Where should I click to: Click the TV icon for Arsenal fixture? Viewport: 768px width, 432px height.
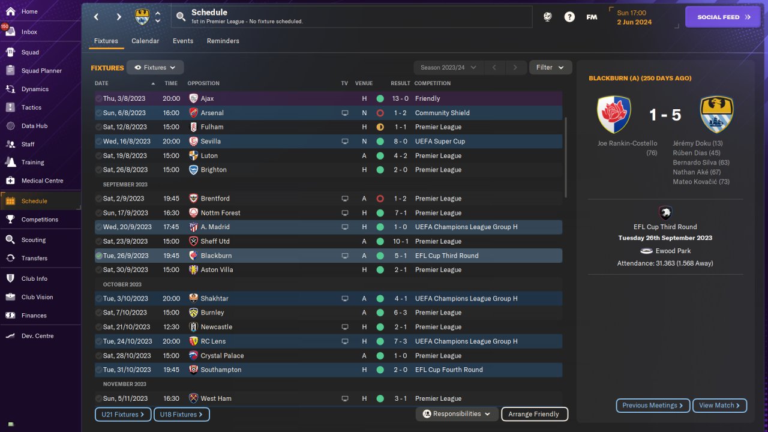coord(344,113)
